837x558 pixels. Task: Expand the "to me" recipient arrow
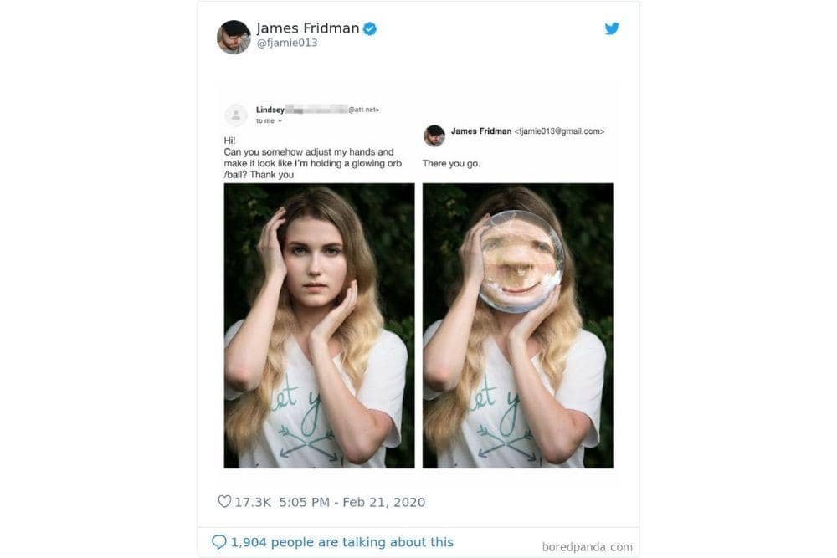click(x=280, y=121)
